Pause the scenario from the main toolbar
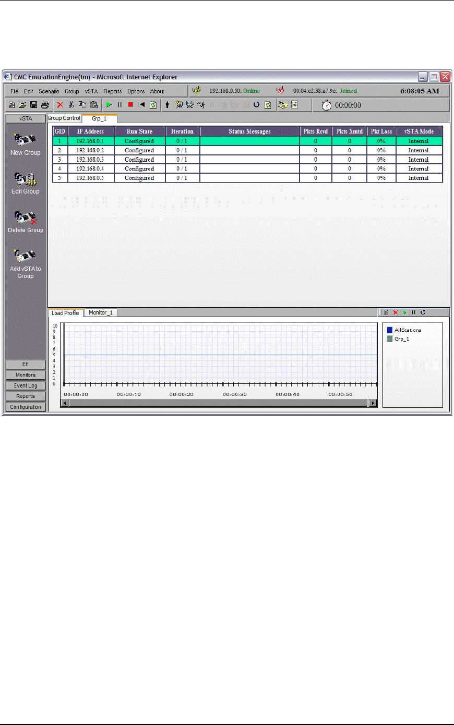Image resolution: width=454 pixels, height=725 pixels. tap(120, 105)
